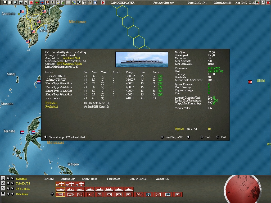Open Babeldaob base name link
271x203 pixels.
[21, 179]
